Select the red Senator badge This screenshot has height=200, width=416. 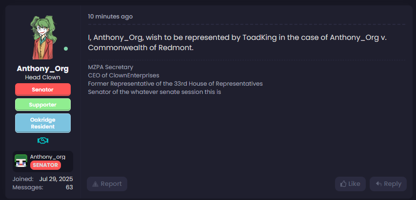pos(43,90)
